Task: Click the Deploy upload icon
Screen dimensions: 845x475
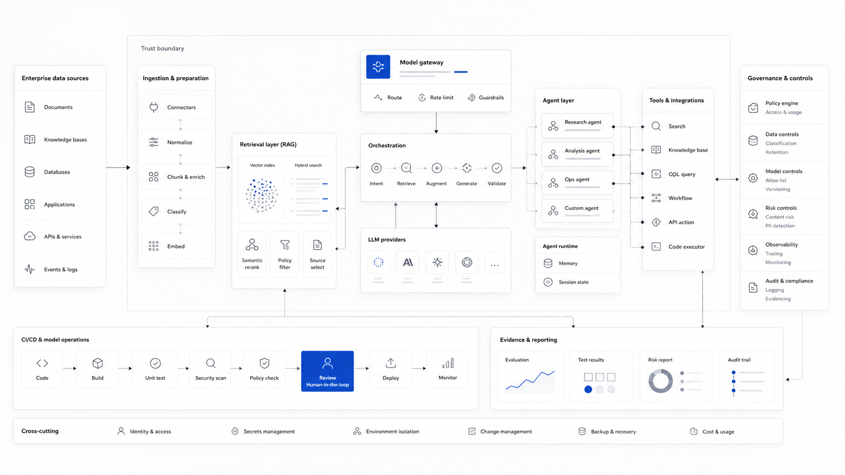Action: (x=391, y=363)
